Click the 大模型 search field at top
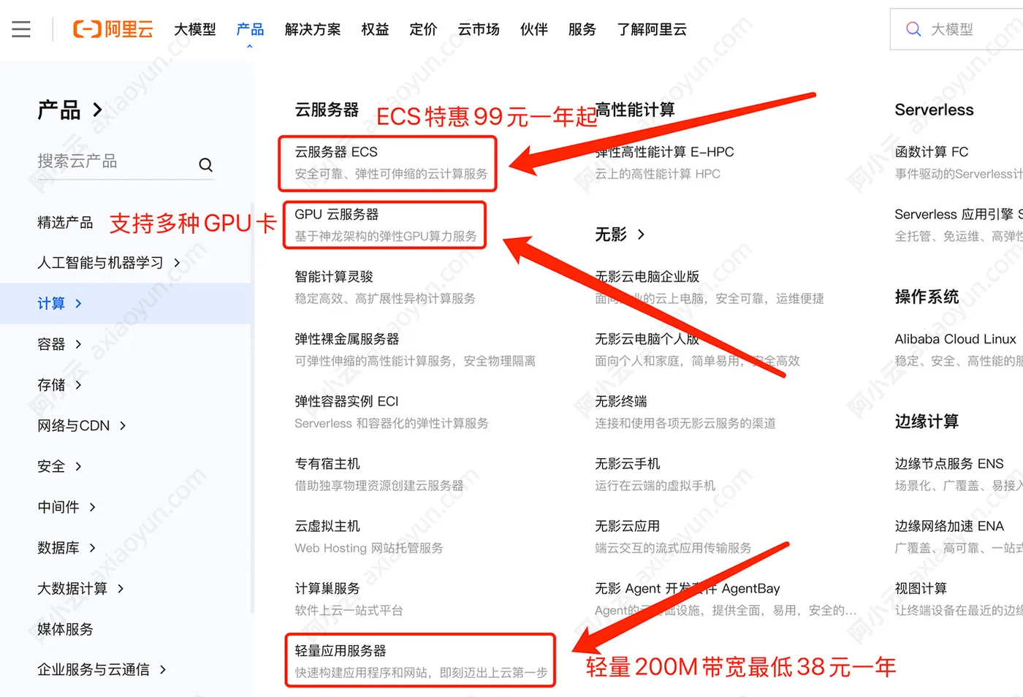Viewport: 1023px width, 697px height. click(x=957, y=29)
